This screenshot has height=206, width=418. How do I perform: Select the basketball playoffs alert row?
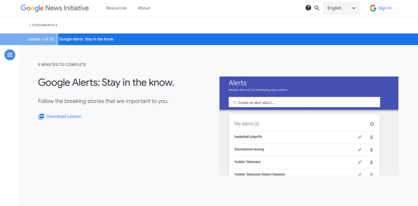point(304,138)
